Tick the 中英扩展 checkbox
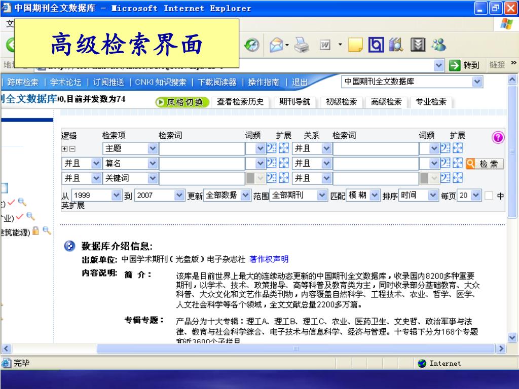The width and height of the screenshot is (519, 389). coord(489,196)
